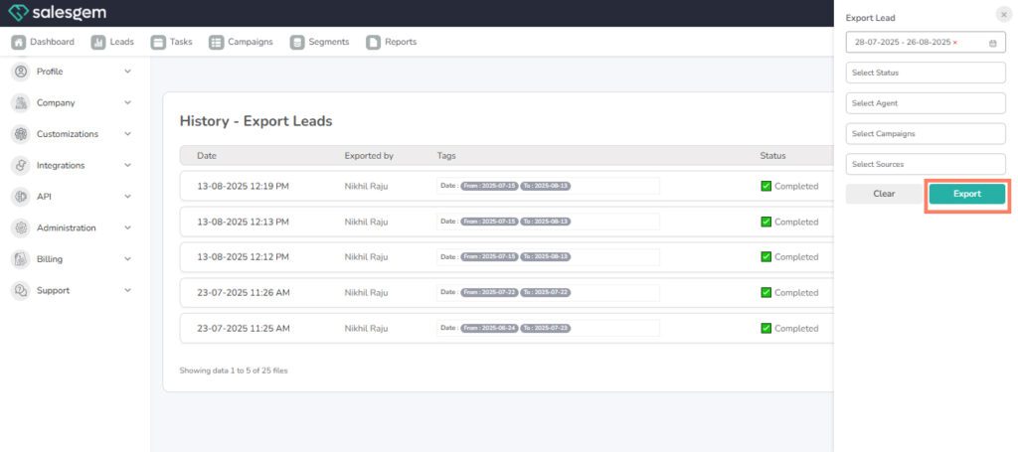Click the salesgem logo icon
Screen dimensions: 1018x452
(17, 13)
